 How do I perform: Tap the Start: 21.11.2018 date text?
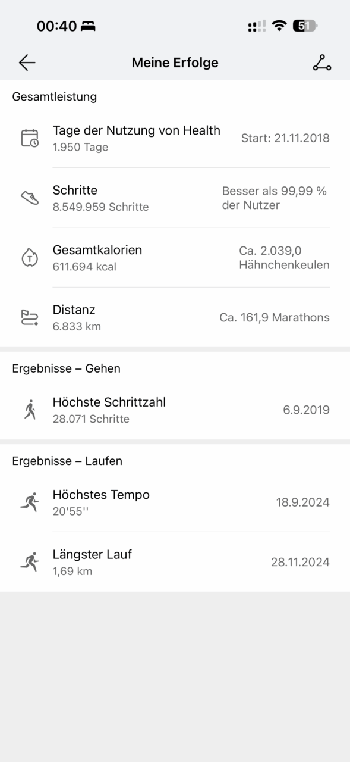(x=285, y=138)
